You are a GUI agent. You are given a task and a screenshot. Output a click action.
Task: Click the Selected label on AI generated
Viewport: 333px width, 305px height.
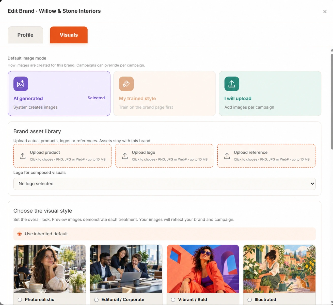pos(96,98)
